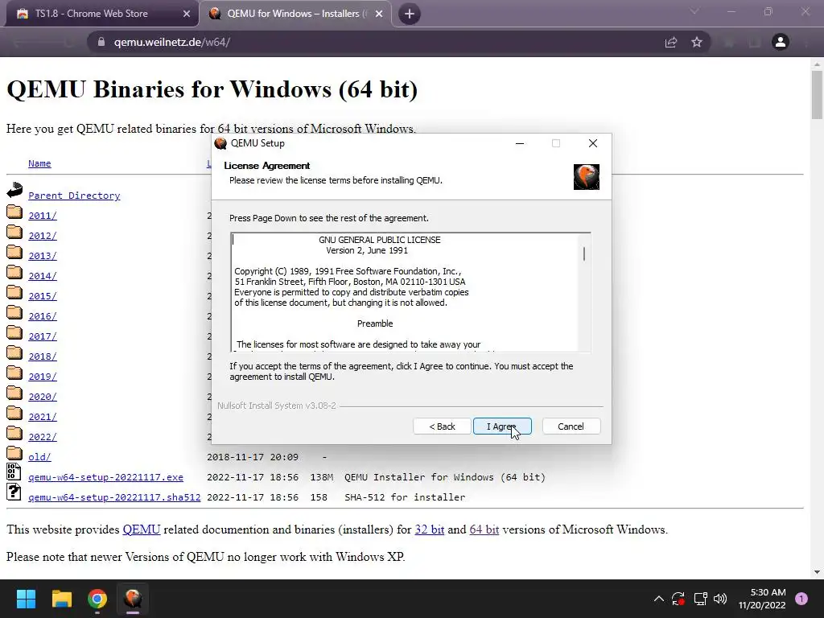Switch to the TS1.8 - Chrome Web Store tab

point(92,14)
